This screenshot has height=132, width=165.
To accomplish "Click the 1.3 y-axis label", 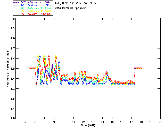I will click(13, 89).
